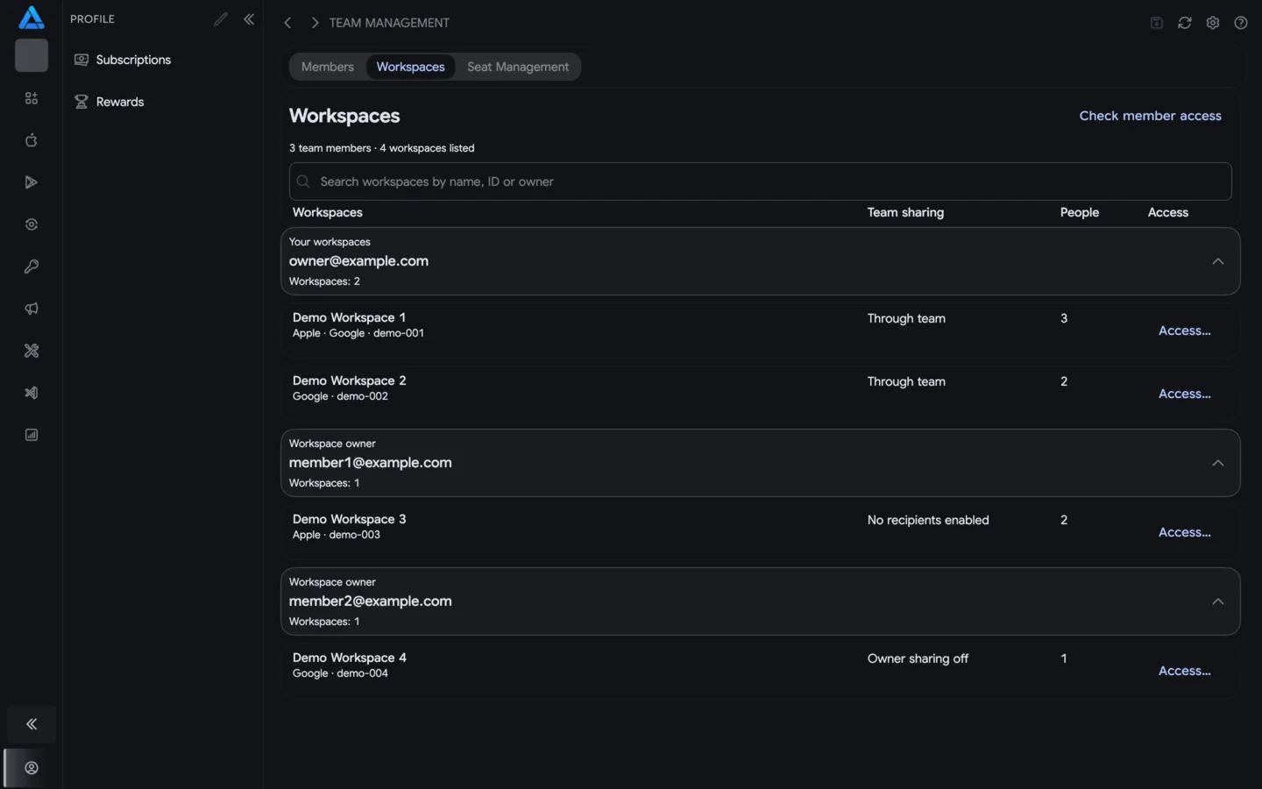Click the Check member access link
This screenshot has width=1262, height=789.
point(1150,116)
